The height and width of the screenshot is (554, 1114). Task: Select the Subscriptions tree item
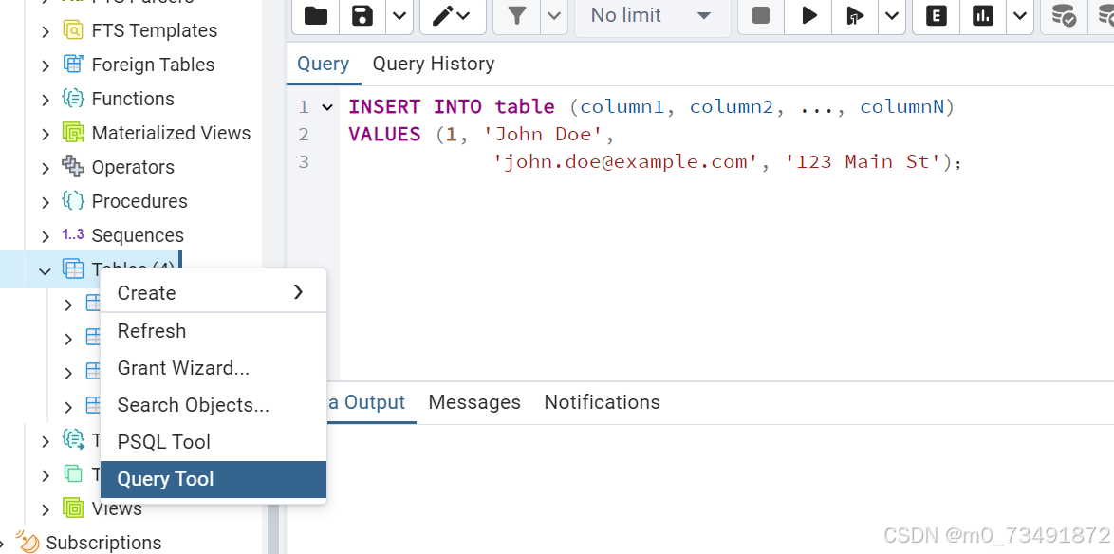[x=103, y=543]
